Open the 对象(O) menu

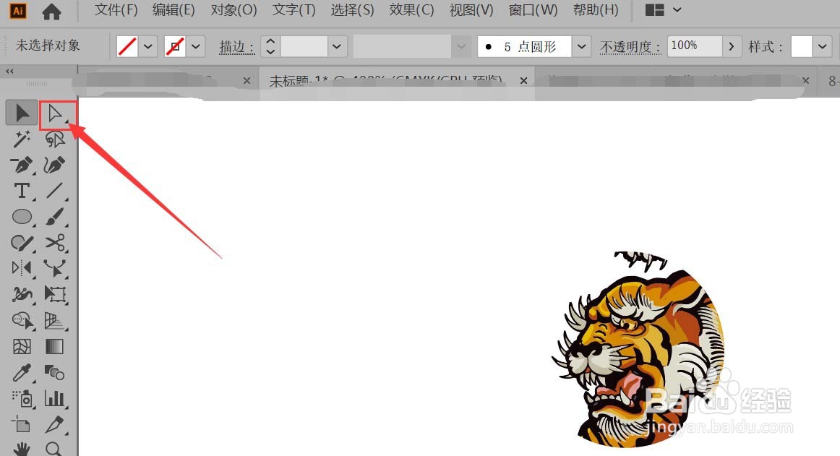click(233, 10)
